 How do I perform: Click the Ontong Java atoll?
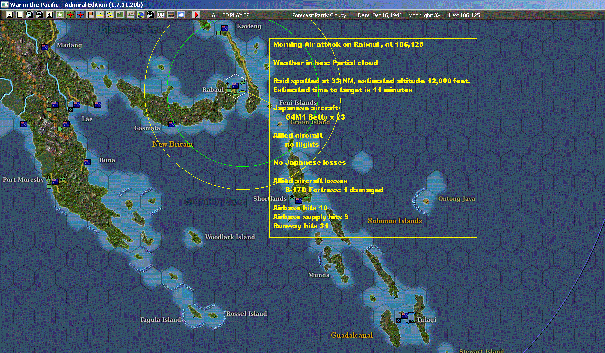pos(427,200)
